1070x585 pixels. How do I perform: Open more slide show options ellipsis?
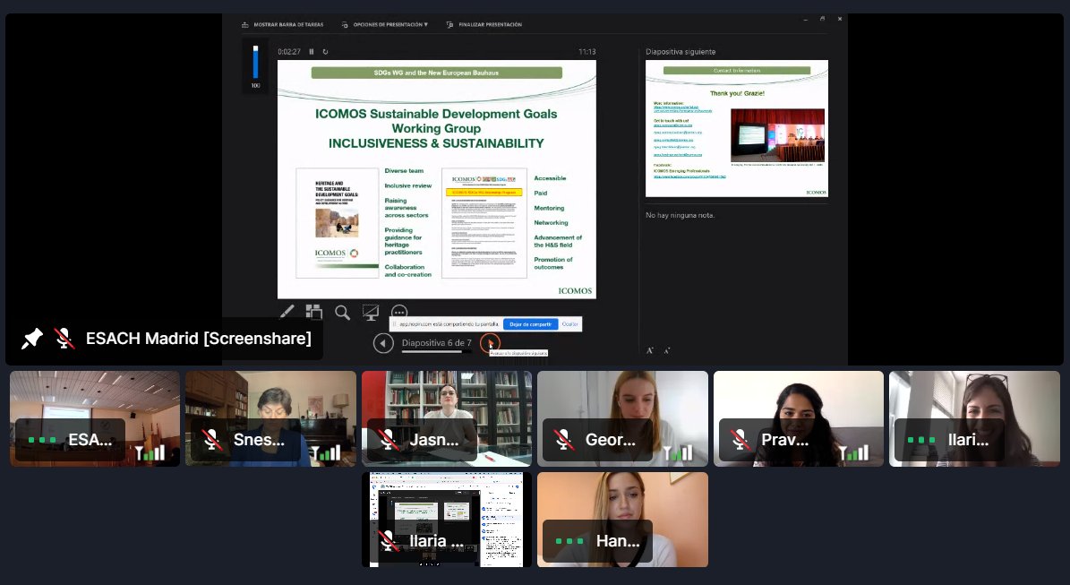[x=399, y=313]
